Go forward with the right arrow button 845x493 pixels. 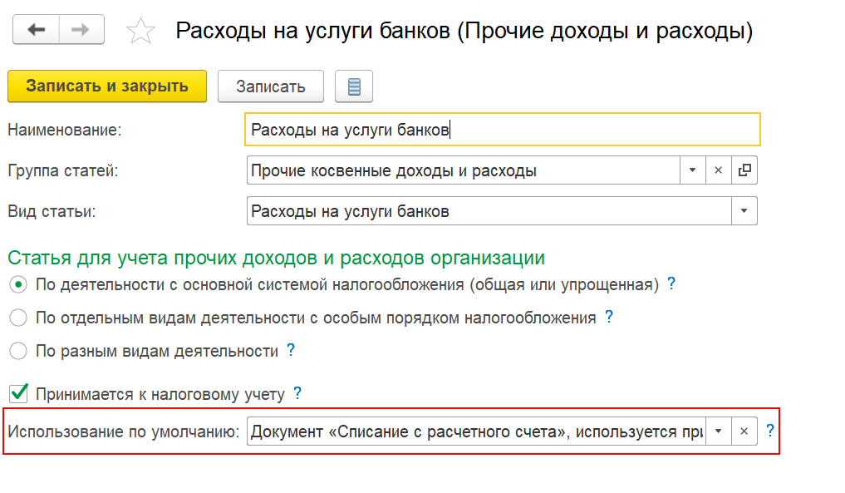pyautogui.click(x=81, y=30)
